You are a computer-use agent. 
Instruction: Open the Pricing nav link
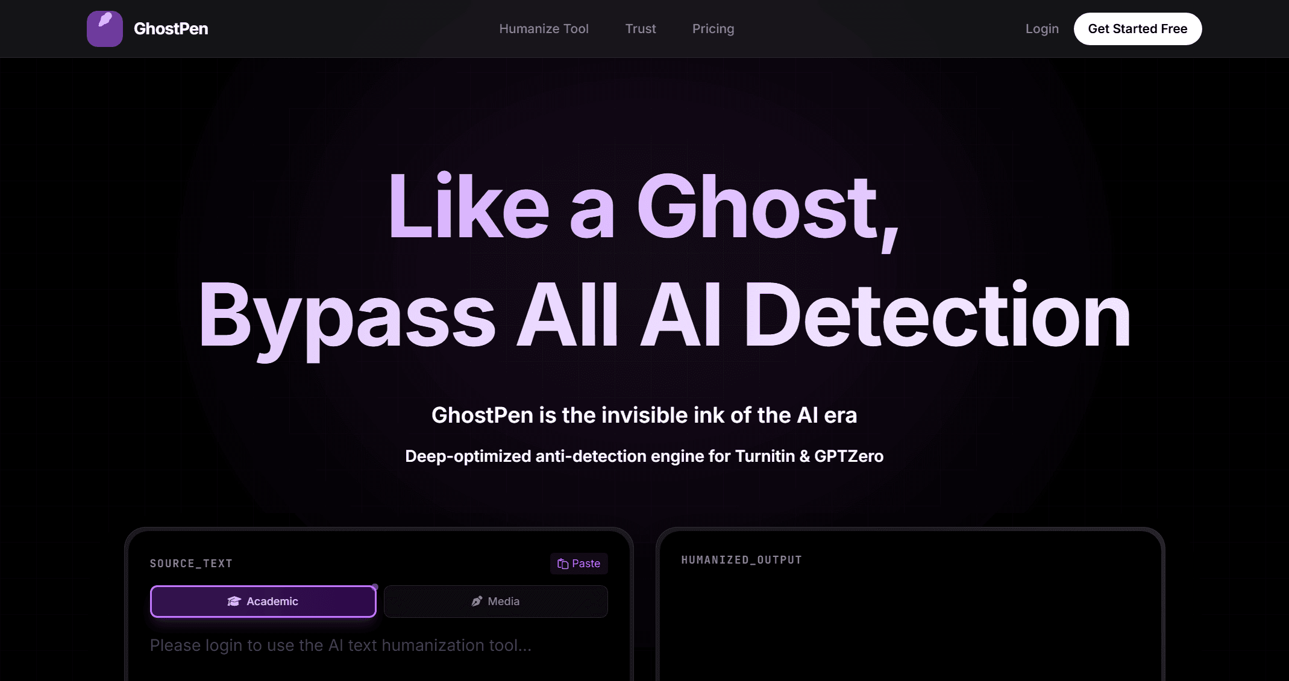tap(713, 29)
